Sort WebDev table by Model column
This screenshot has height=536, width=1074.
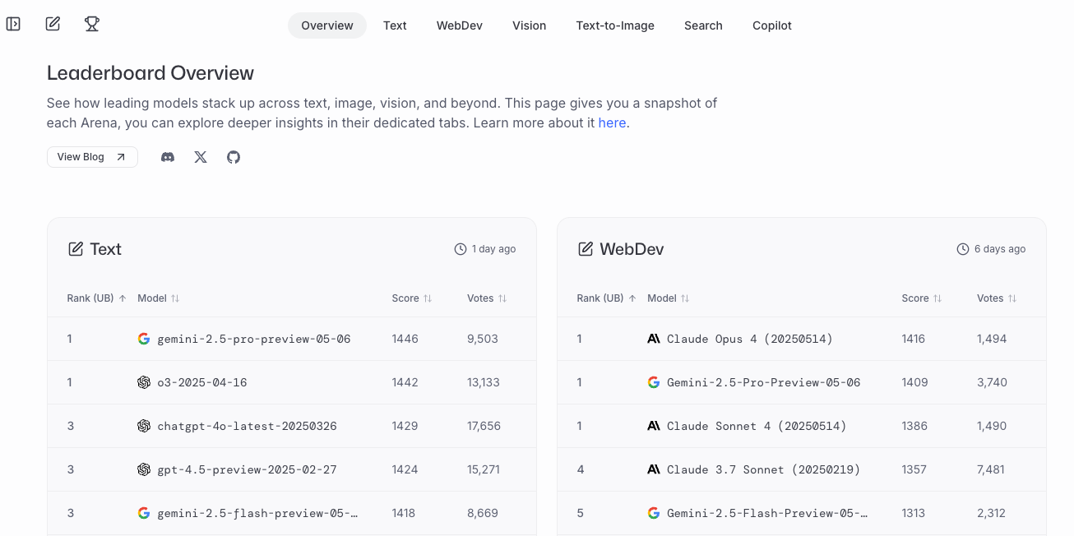pos(669,298)
